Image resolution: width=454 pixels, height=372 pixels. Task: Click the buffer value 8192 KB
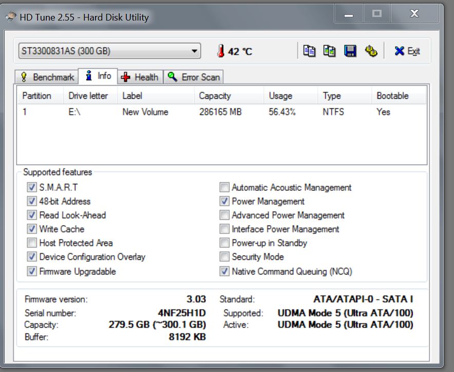(187, 337)
